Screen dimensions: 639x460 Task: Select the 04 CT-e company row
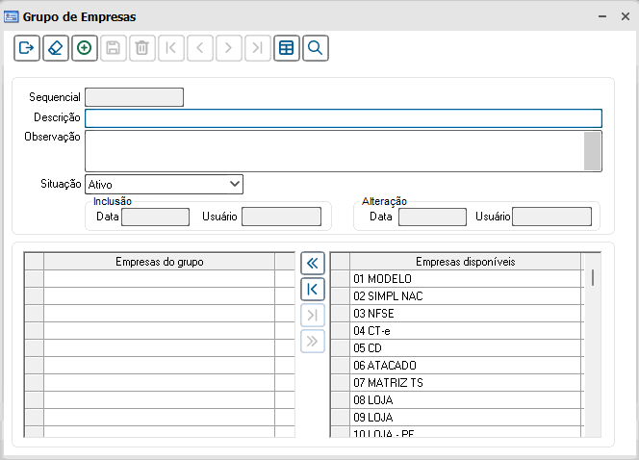point(465,331)
